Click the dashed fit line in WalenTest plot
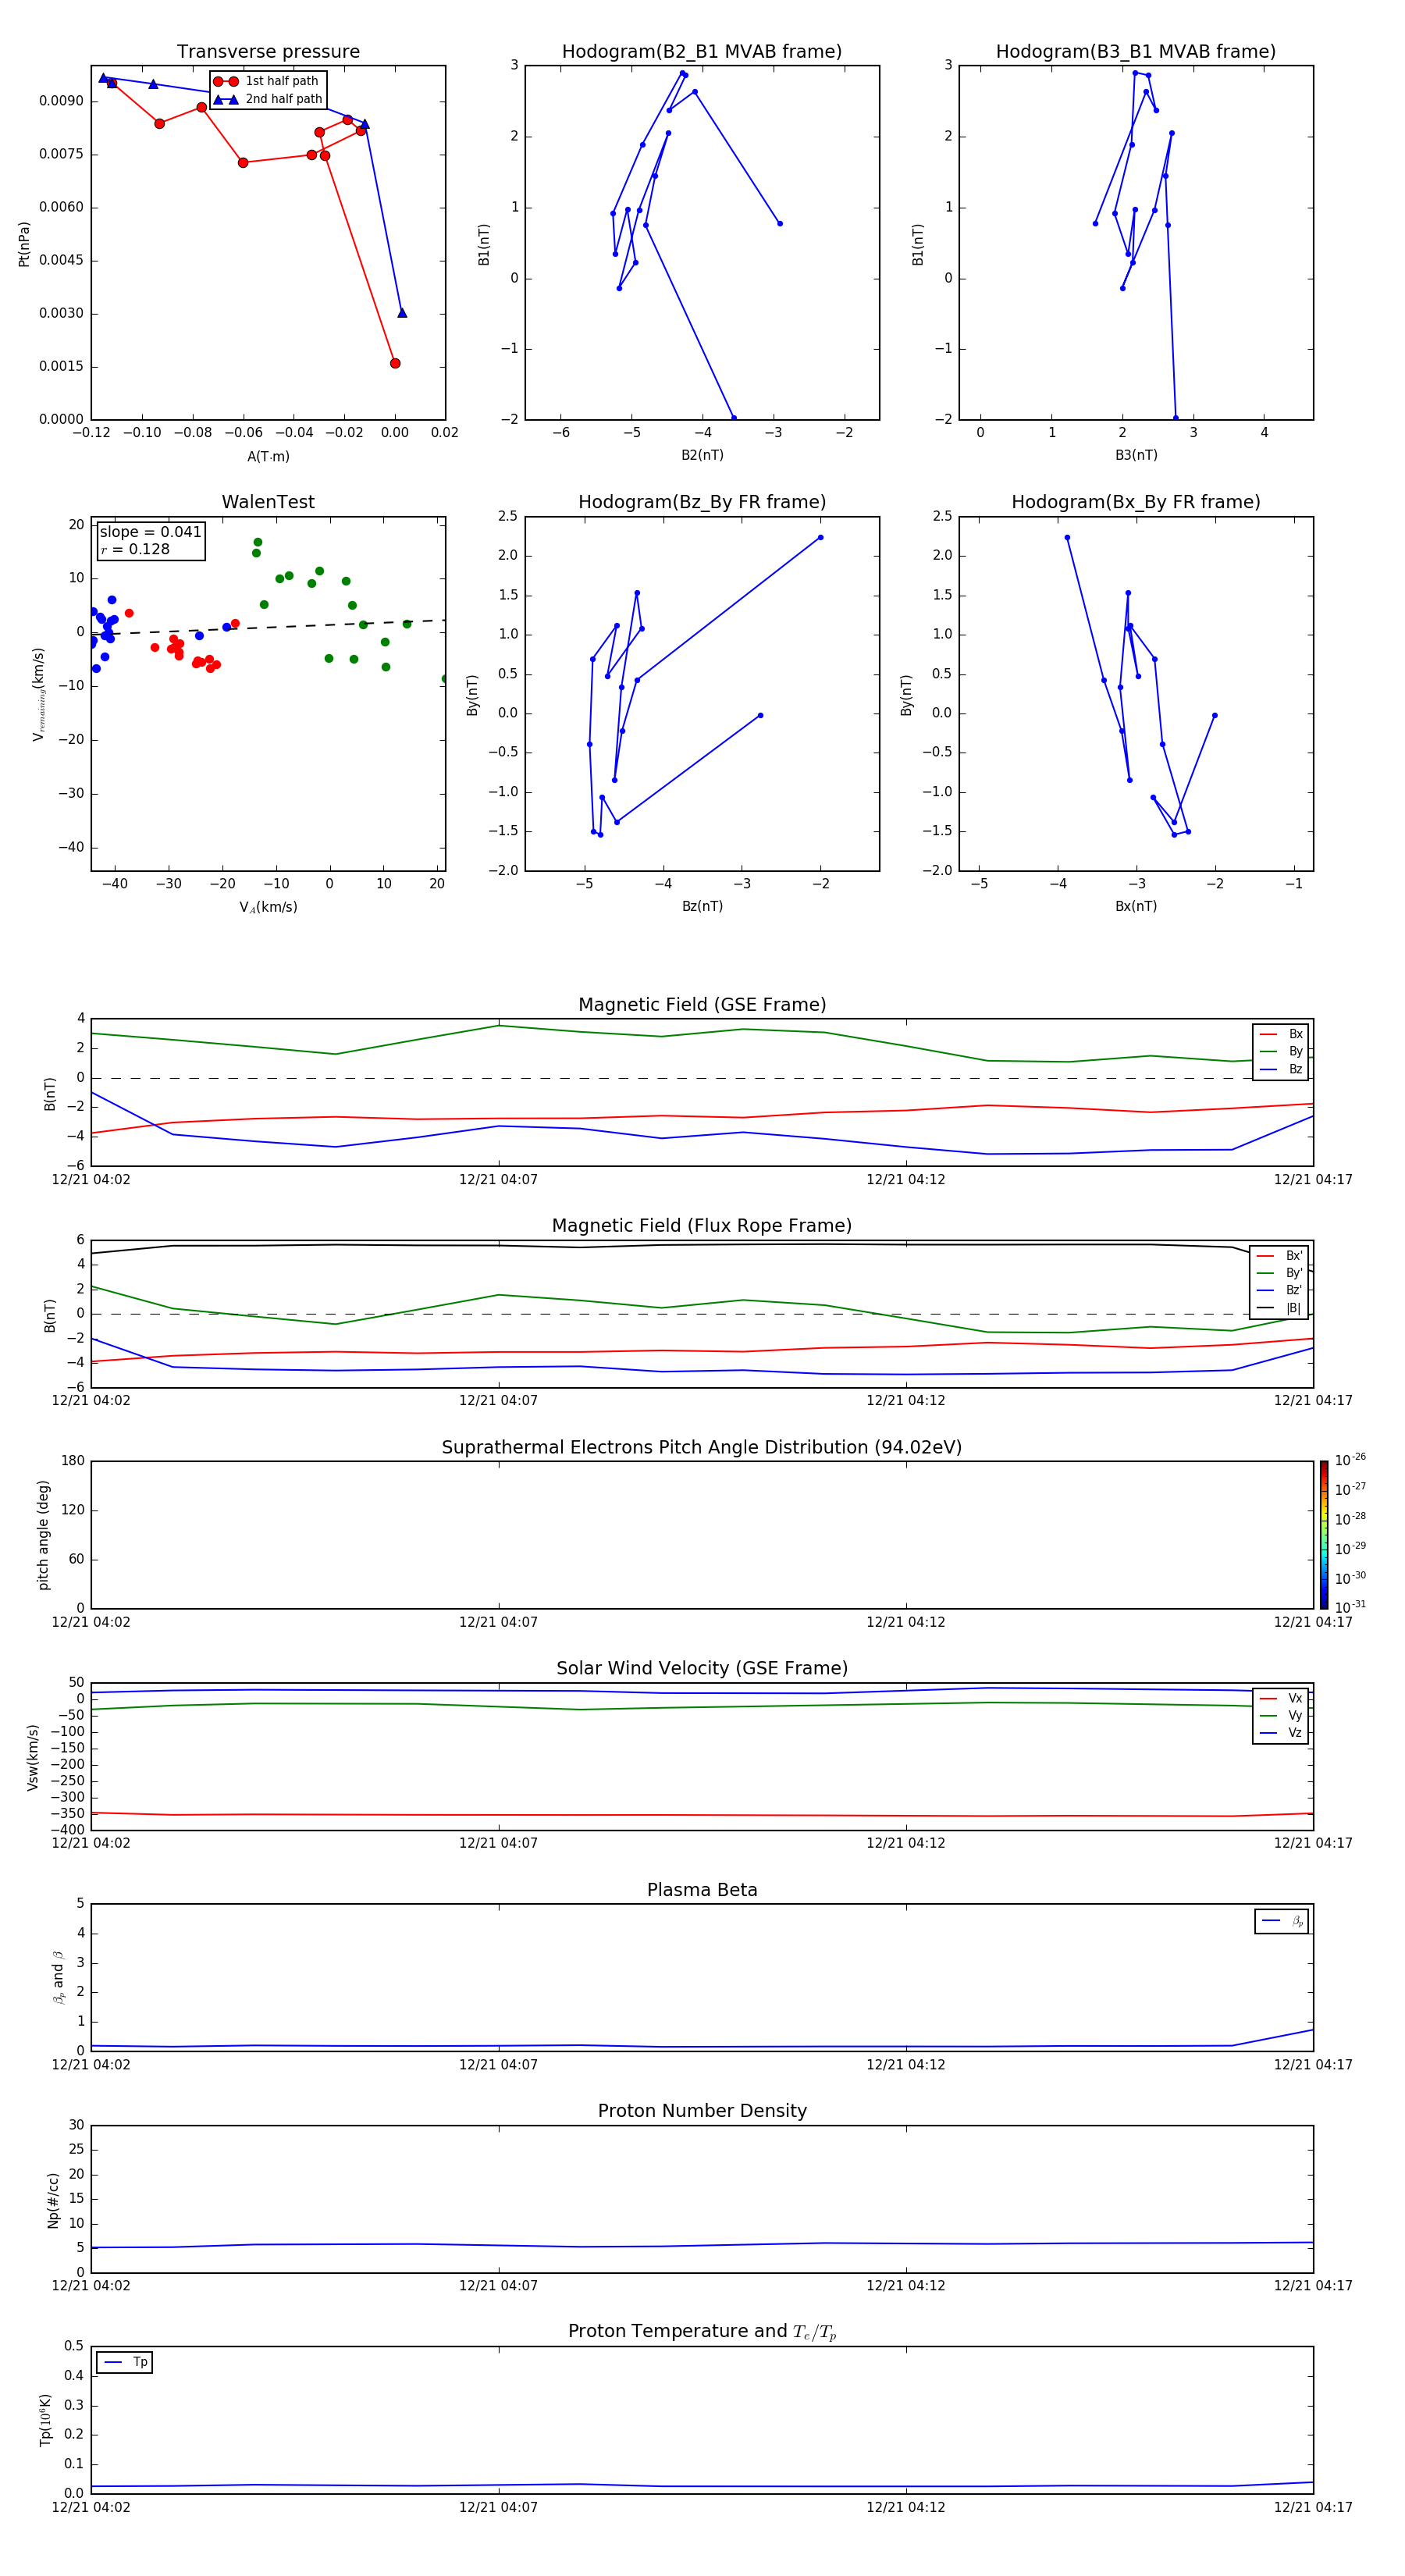 pos(268,627)
